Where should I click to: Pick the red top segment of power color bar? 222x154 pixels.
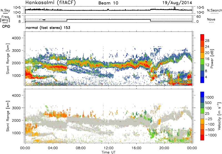[x=202, y=37]
